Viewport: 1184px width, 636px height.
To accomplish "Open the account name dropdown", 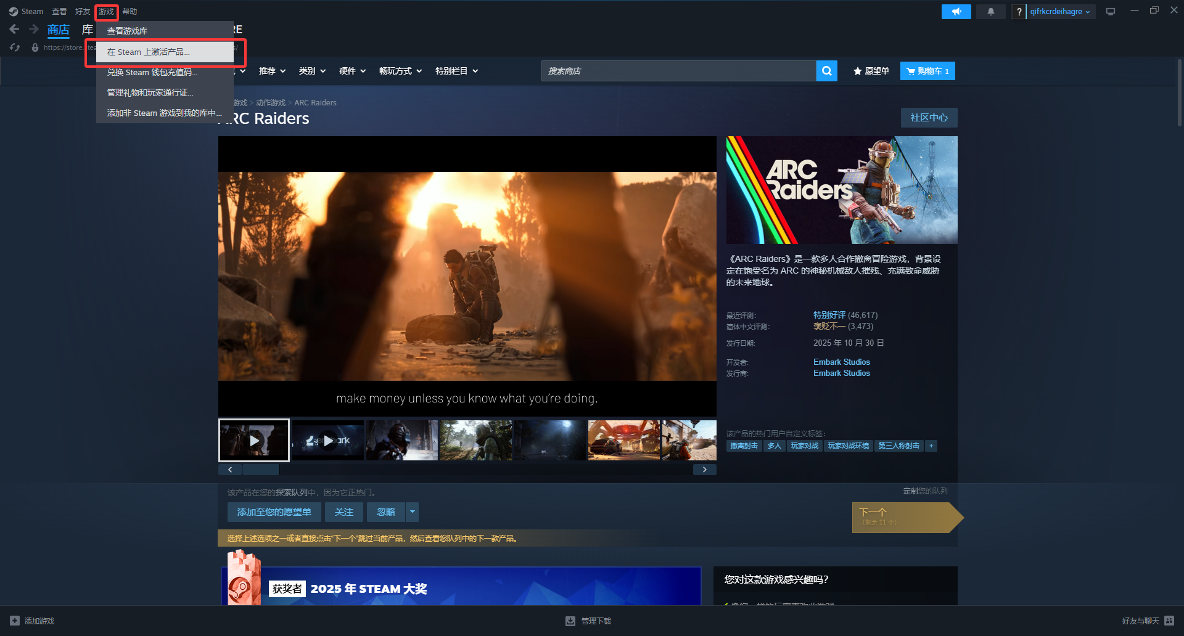I will (x=1060, y=12).
